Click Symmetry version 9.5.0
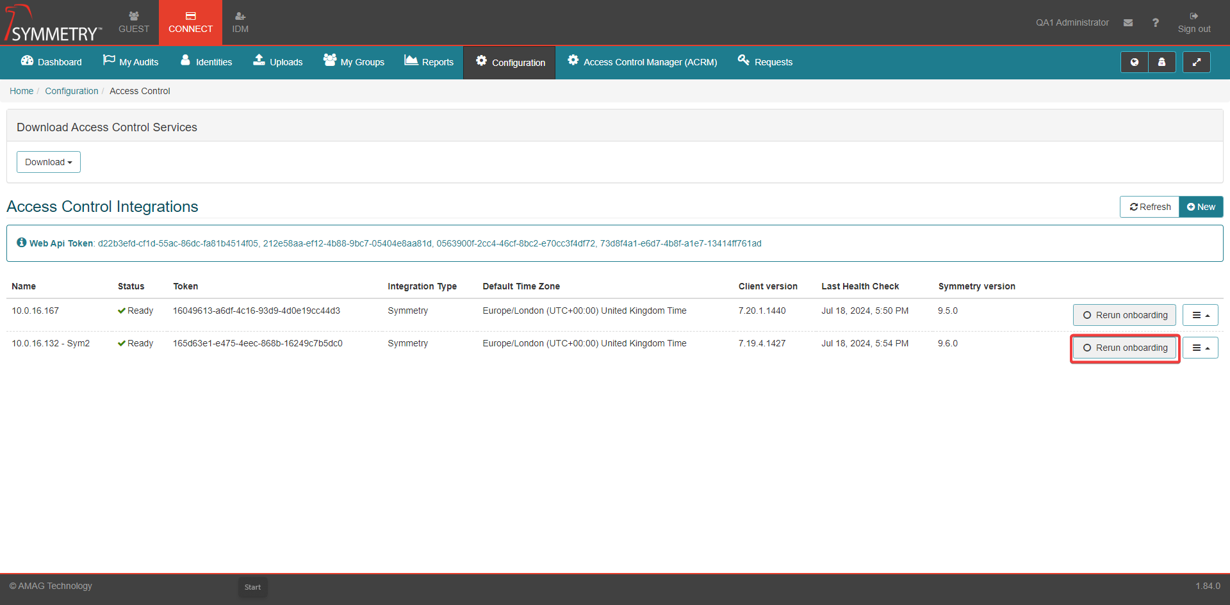The image size is (1230, 605). tap(947, 311)
